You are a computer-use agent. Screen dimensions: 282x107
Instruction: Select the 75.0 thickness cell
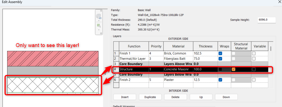click(205, 59)
